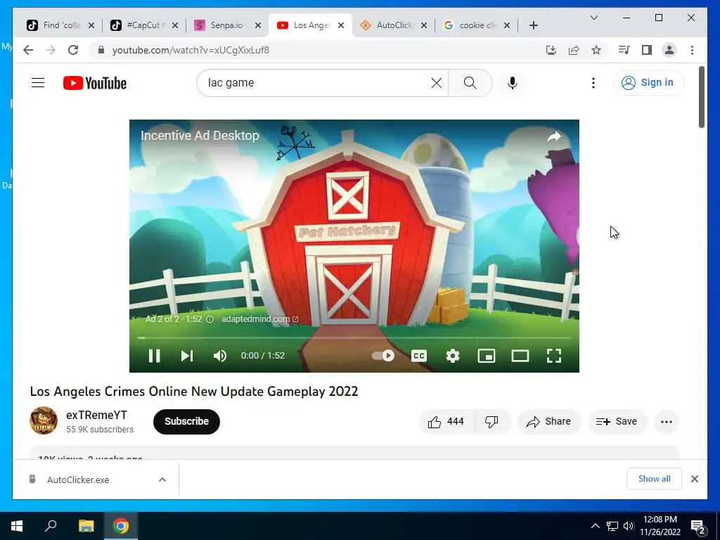Viewport: 720px width, 540px height.
Task: Open a new browser tab
Action: 533,26
